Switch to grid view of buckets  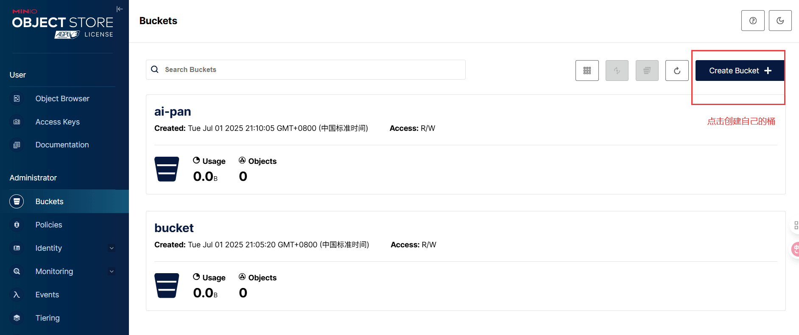(x=587, y=71)
